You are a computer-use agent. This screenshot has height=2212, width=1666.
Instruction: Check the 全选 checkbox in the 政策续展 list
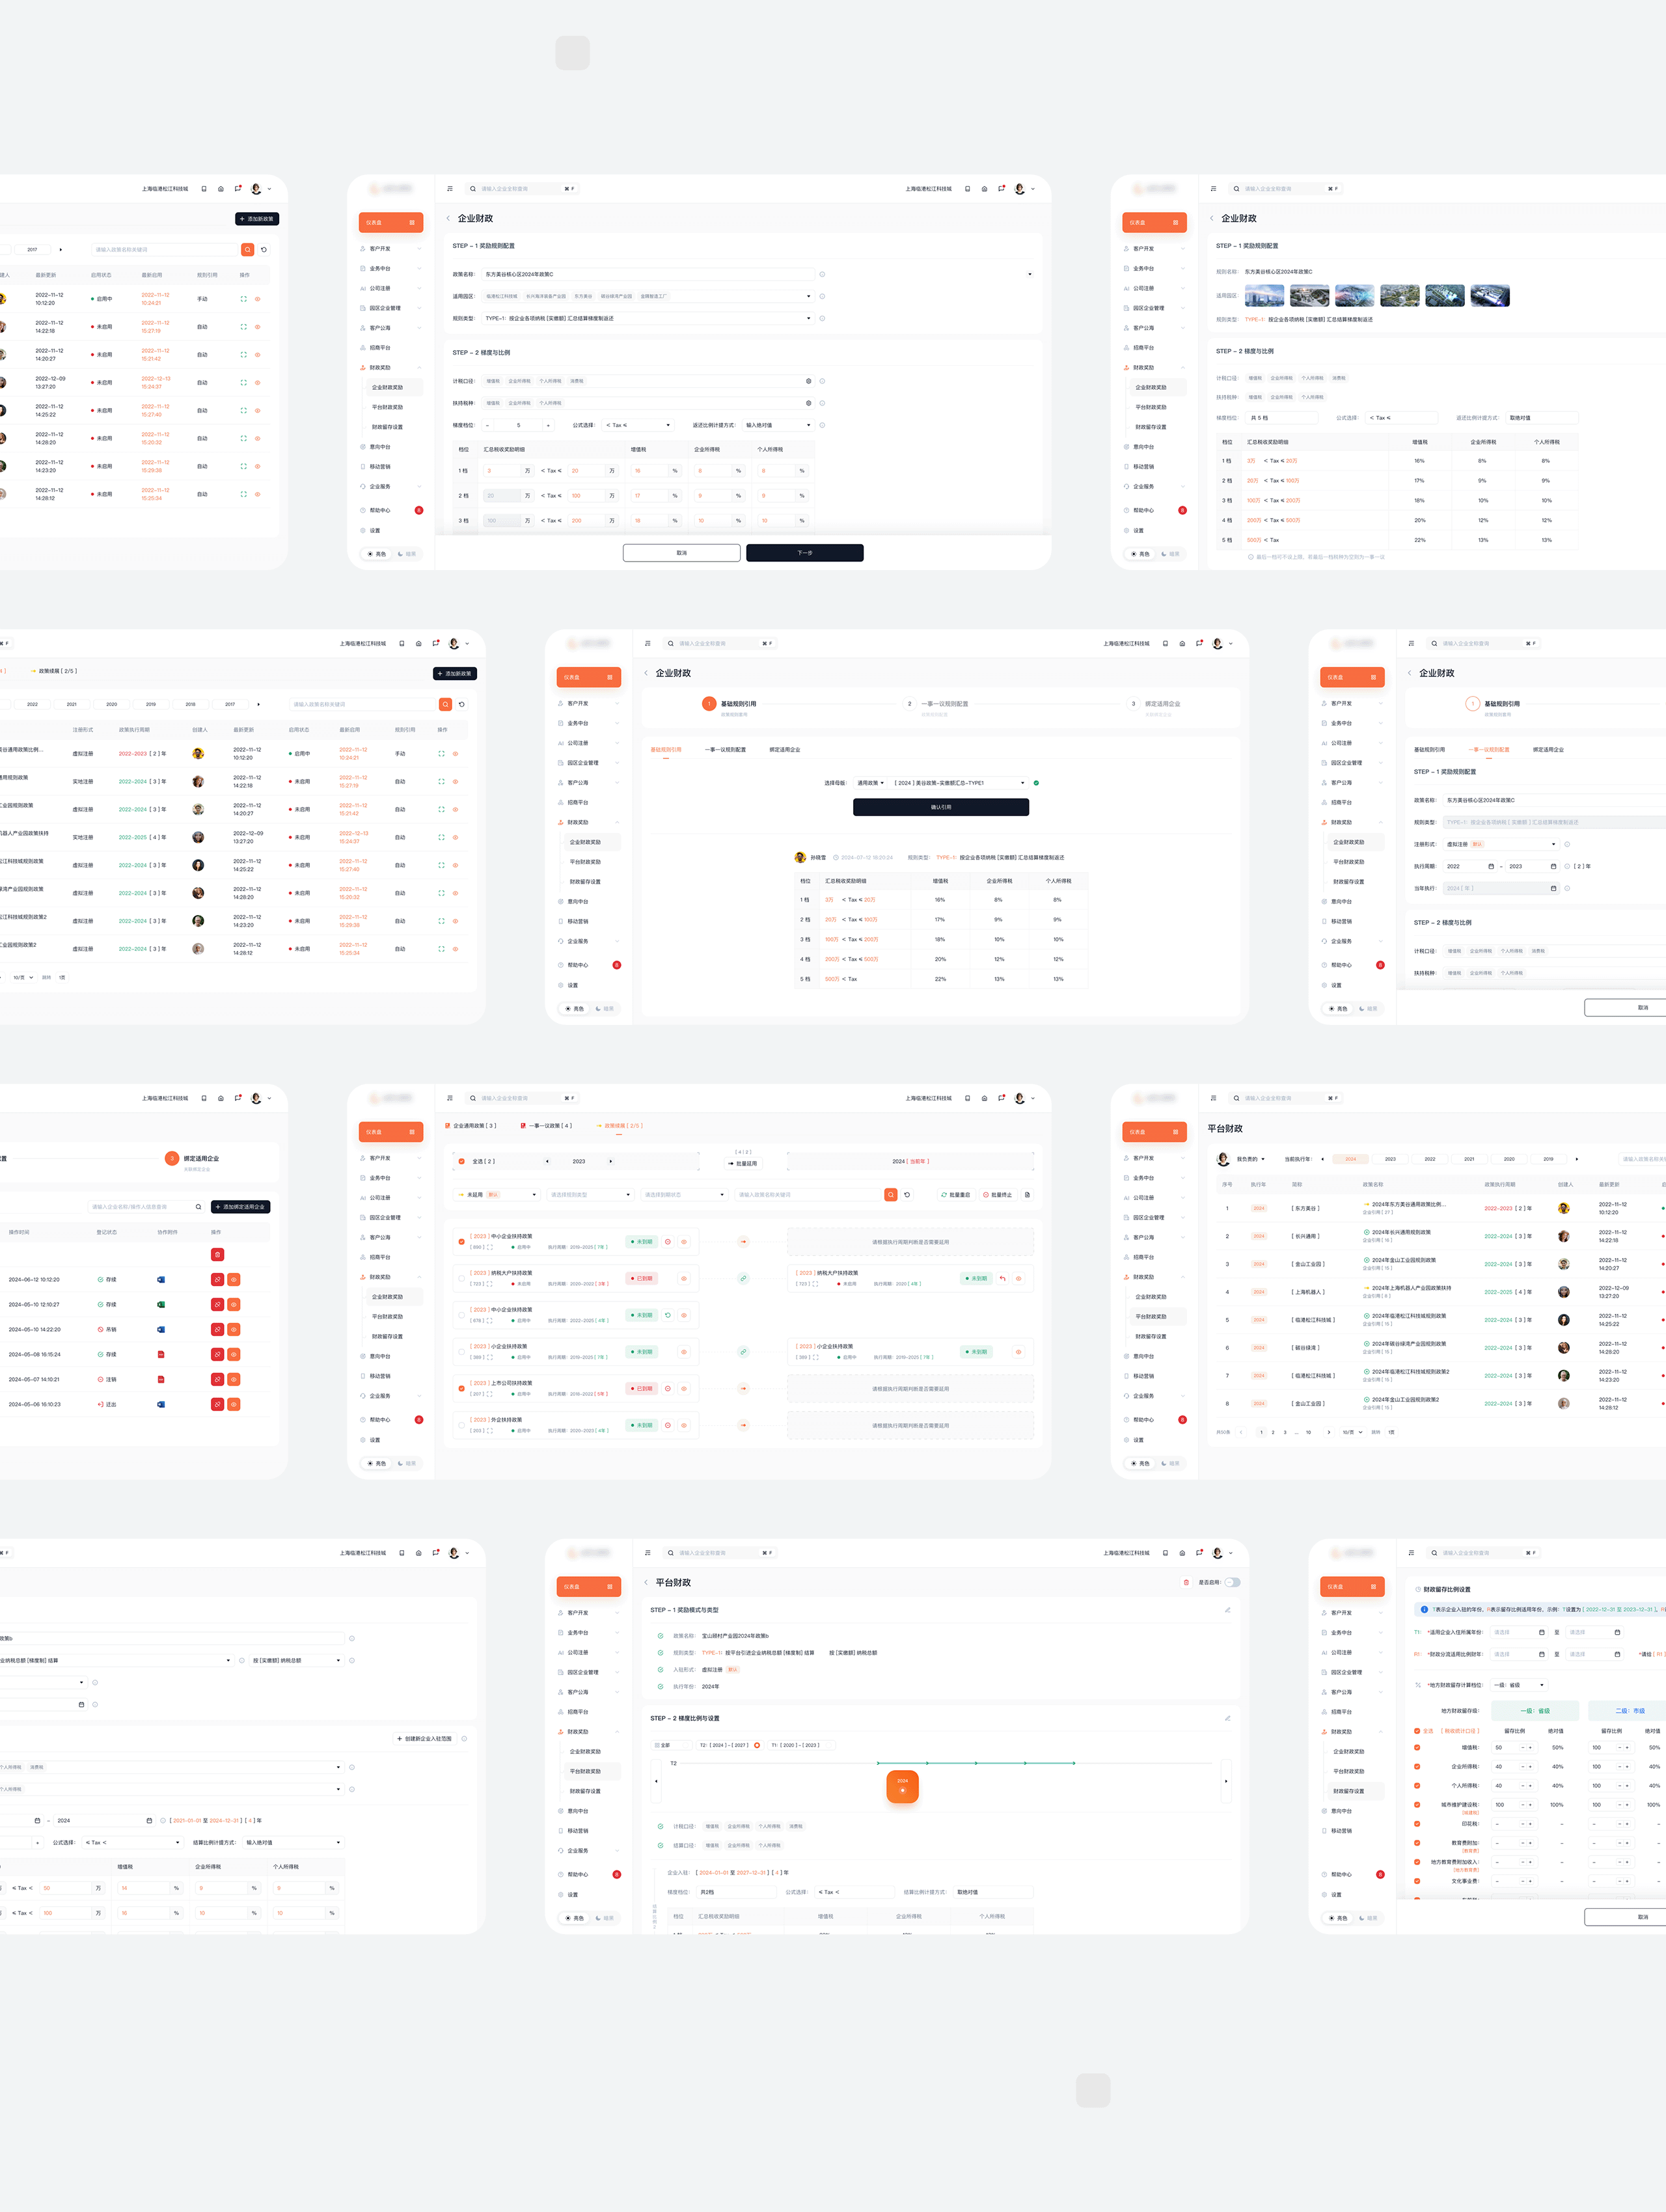pyautogui.click(x=462, y=1161)
